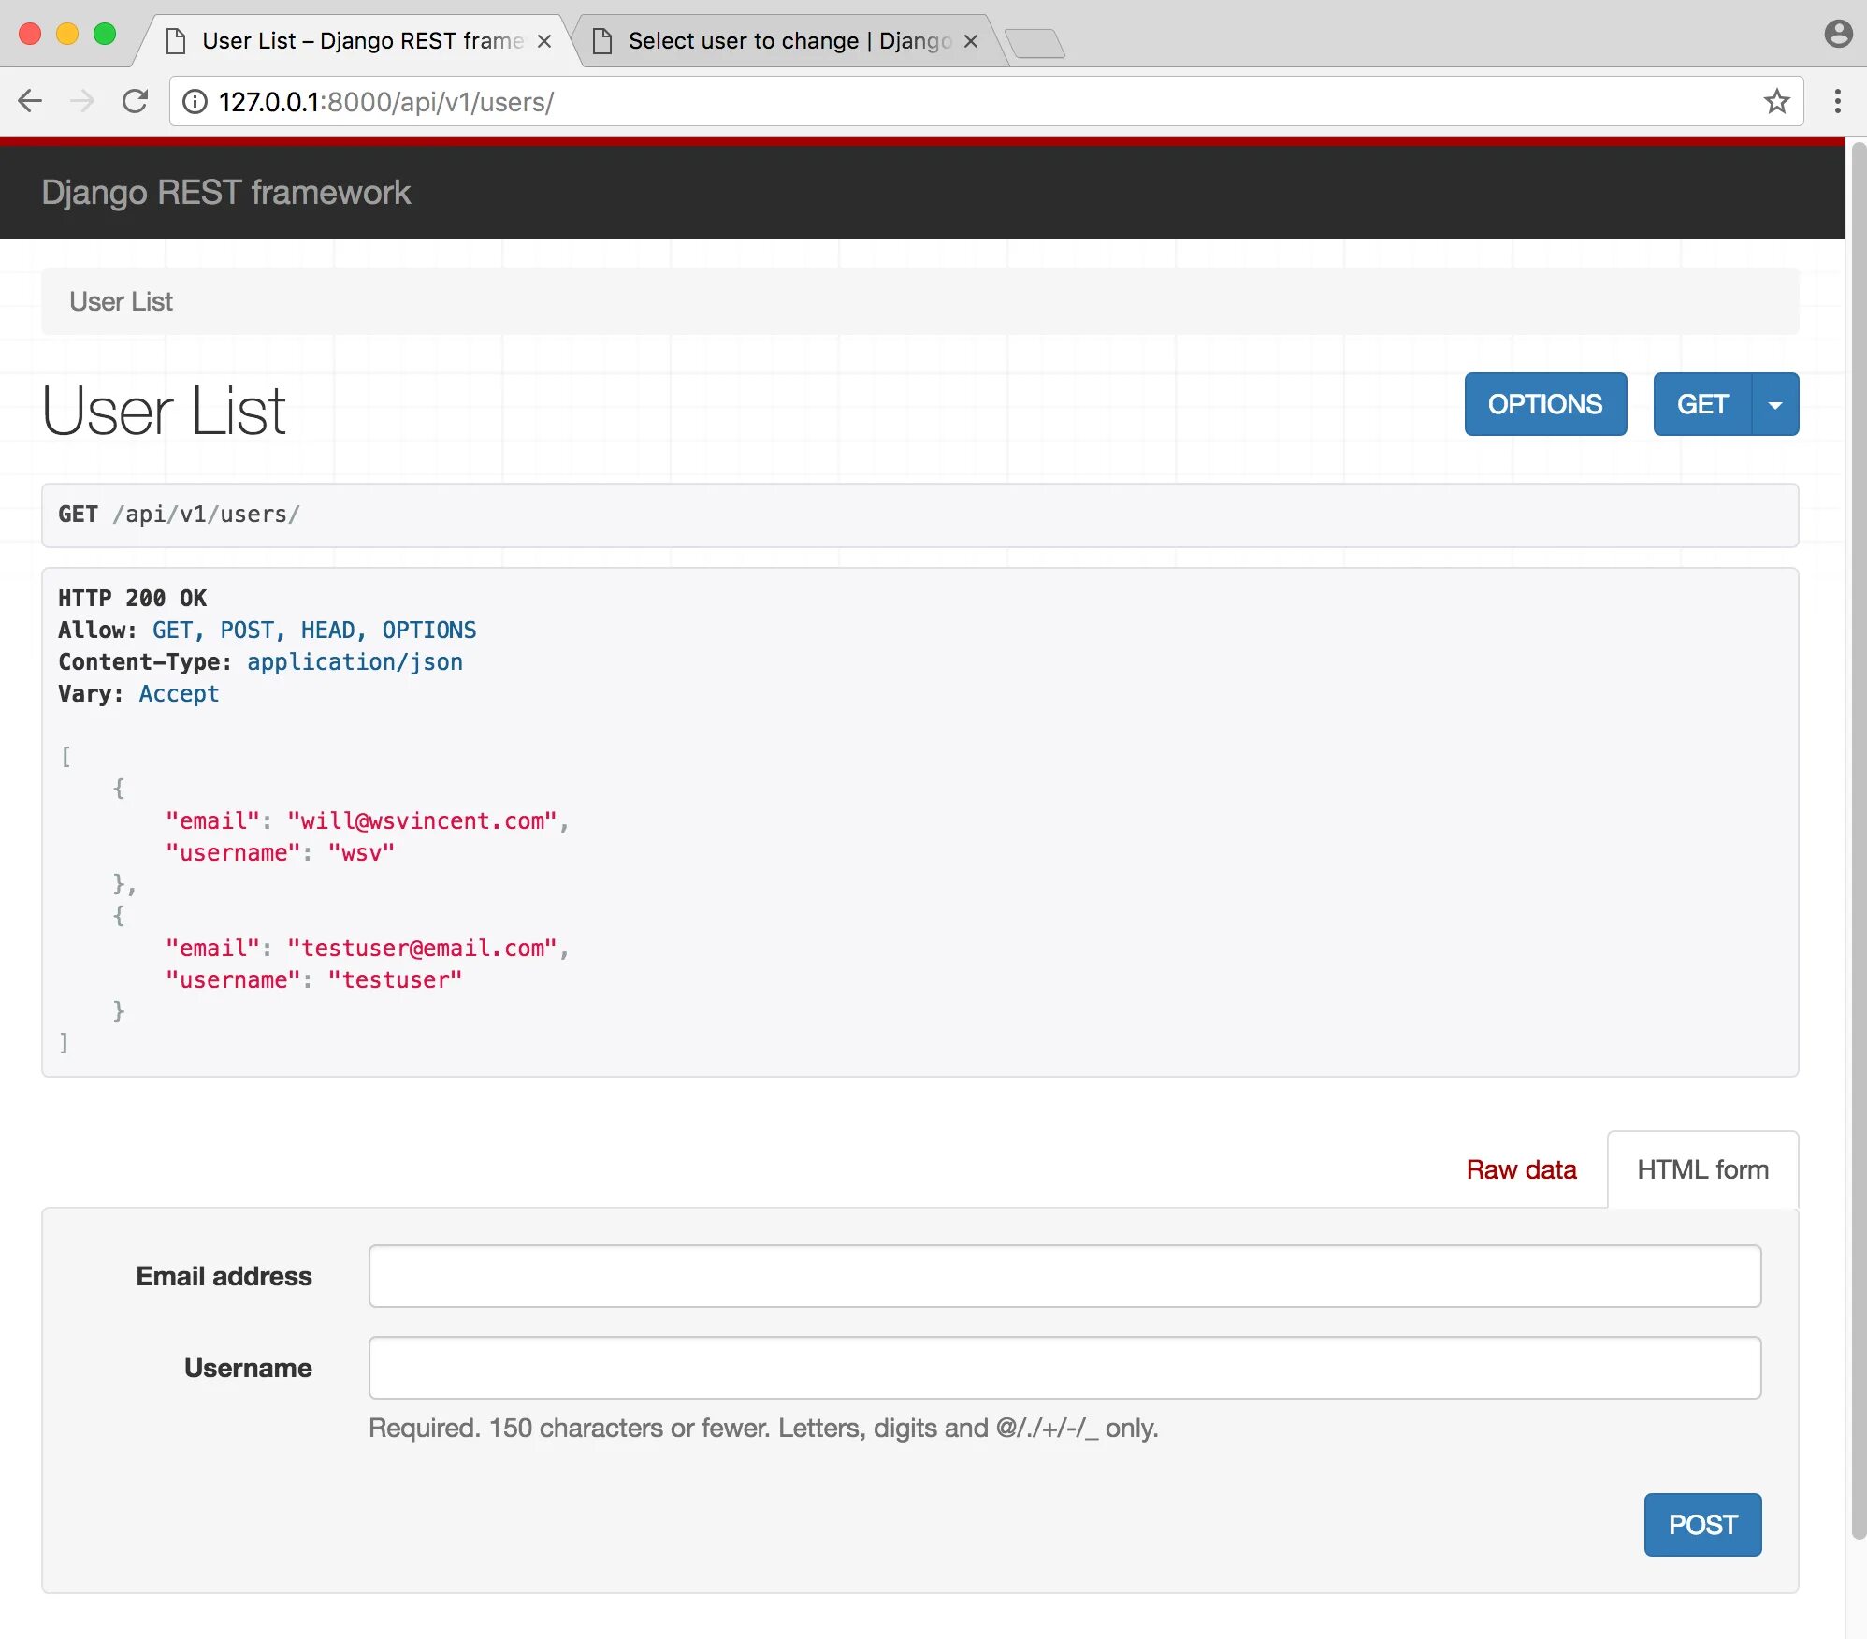Expand the GET format dropdown arrow

click(1774, 404)
